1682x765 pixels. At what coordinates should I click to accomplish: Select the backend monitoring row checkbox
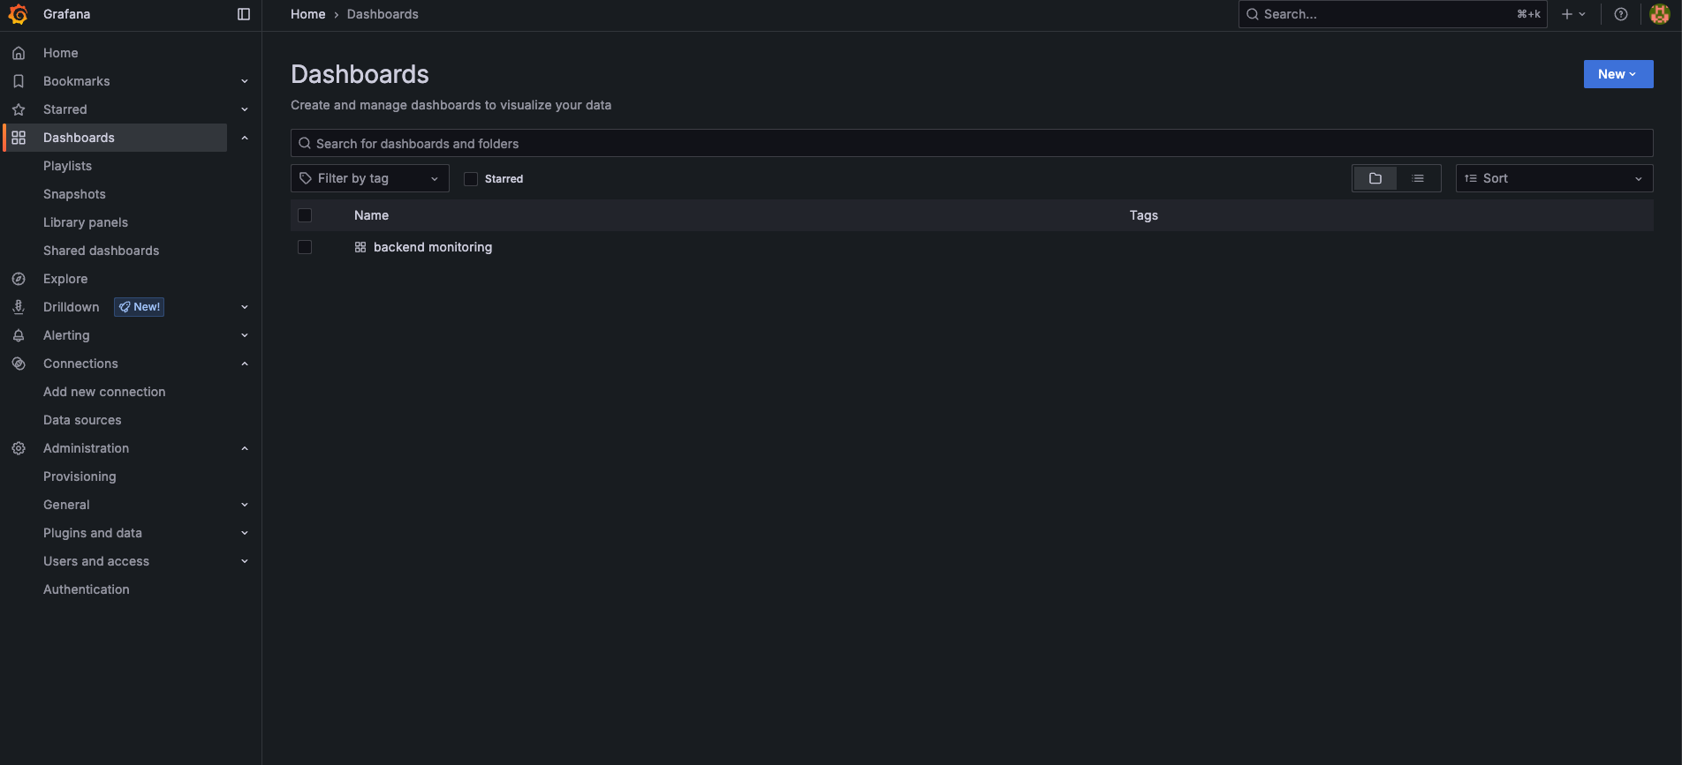click(305, 247)
